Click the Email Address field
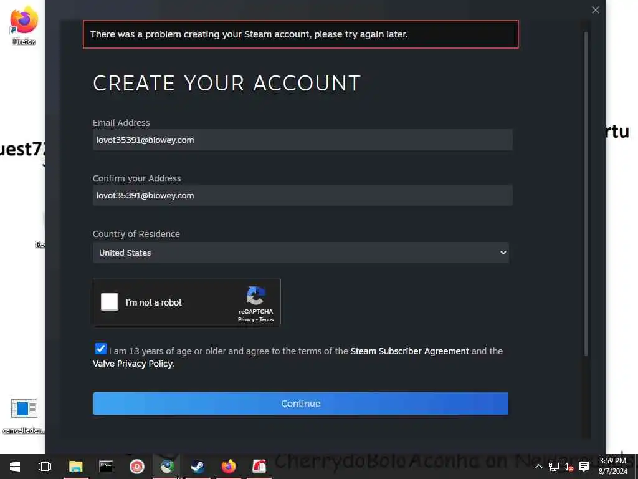The image size is (638, 479). (x=302, y=140)
